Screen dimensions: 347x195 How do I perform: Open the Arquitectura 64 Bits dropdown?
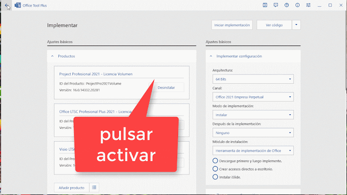pos(253,79)
